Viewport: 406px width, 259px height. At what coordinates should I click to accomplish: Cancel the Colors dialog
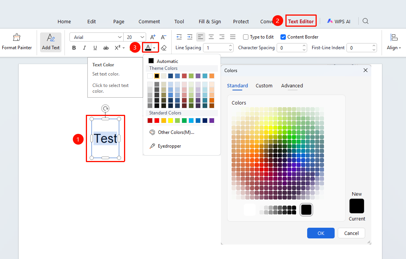point(351,233)
